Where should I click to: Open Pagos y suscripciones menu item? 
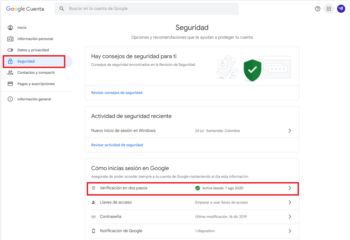(x=36, y=84)
